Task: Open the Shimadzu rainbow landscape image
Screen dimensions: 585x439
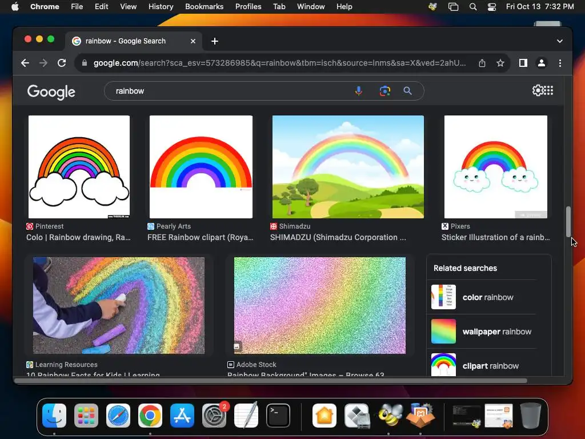Action: [x=348, y=167]
